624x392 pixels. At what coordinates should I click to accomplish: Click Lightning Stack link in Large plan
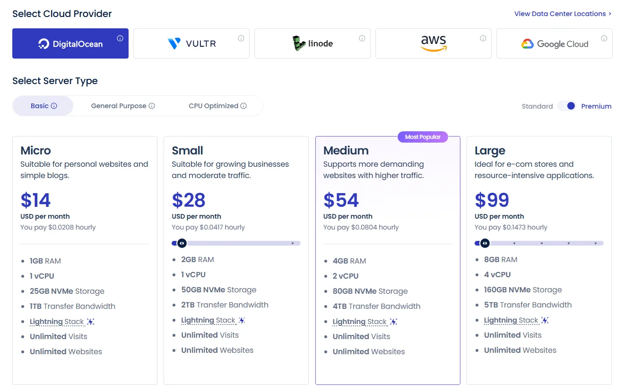pyautogui.click(x=511, y=320)
